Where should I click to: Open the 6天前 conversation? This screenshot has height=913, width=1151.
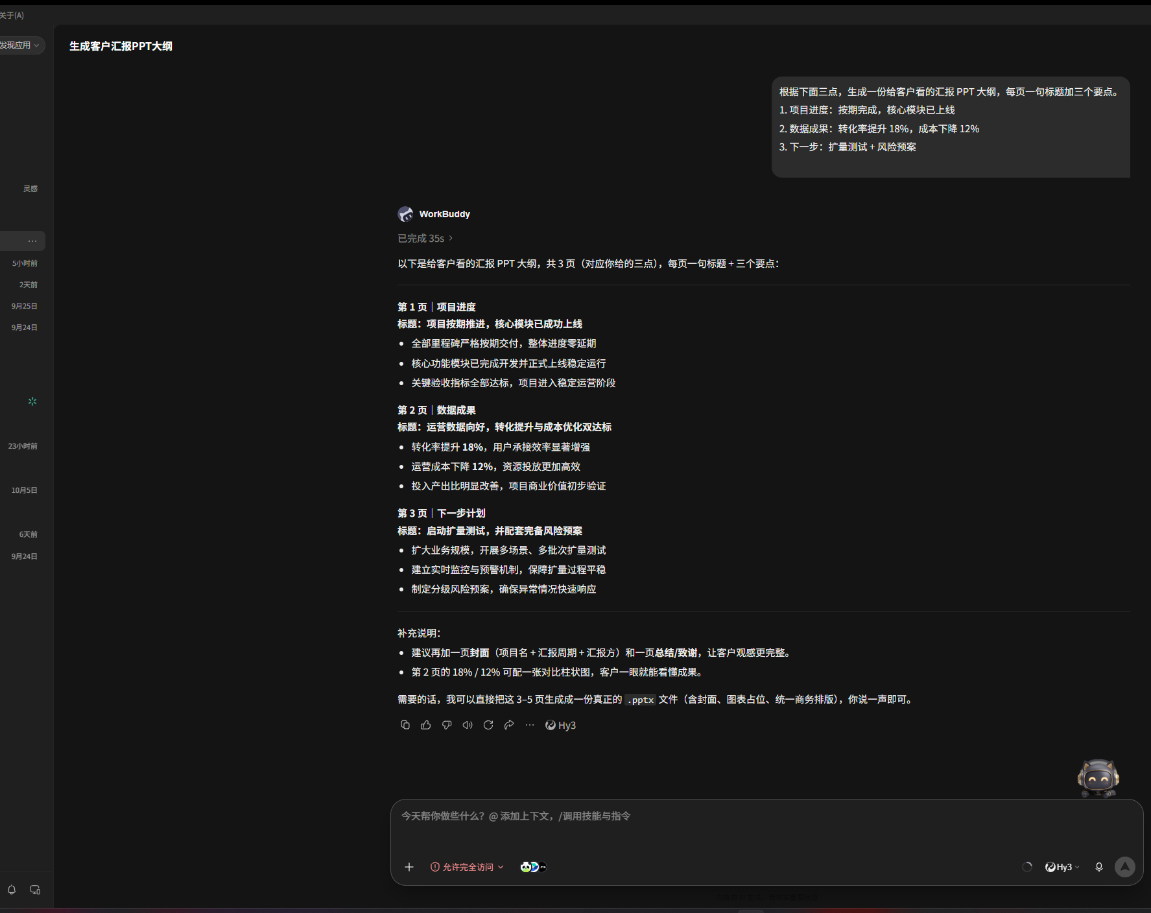(28, 534)
